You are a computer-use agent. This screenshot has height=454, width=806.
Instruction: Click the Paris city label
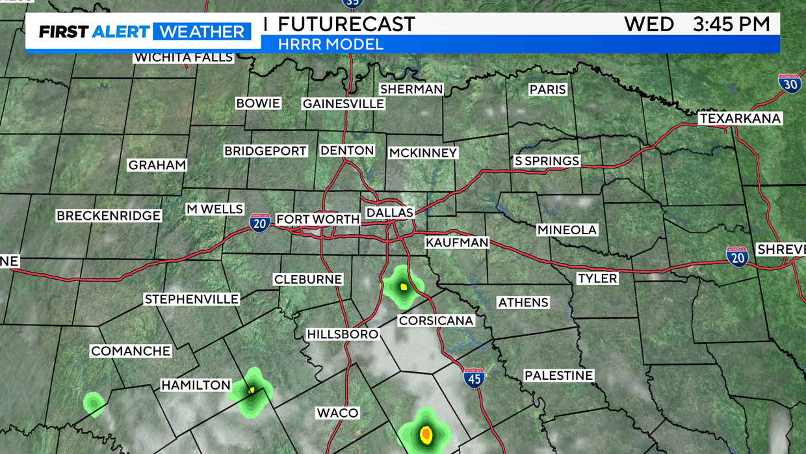pyautogui.click(x=547, y=90)
